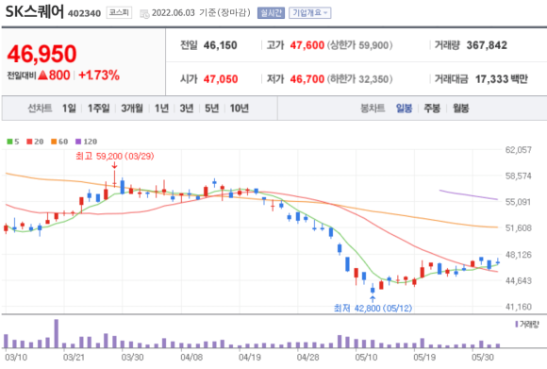Click the orange 60-day moving average swatch

54,142
